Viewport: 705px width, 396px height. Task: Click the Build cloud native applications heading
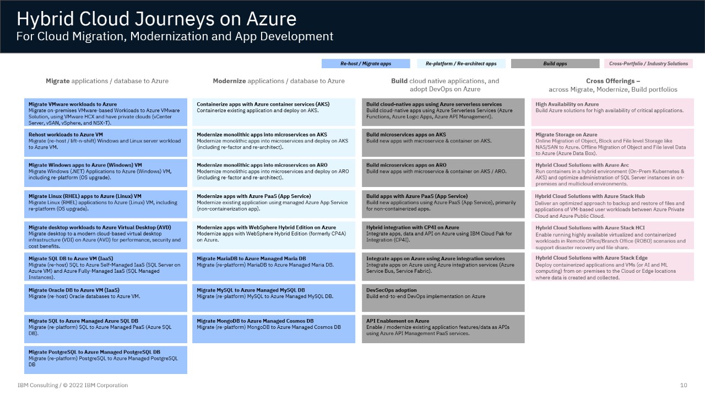445,85
